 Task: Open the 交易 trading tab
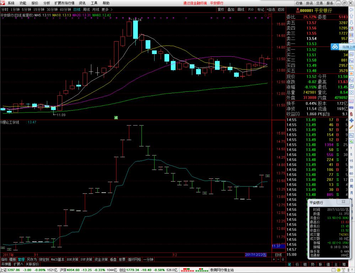319,3
